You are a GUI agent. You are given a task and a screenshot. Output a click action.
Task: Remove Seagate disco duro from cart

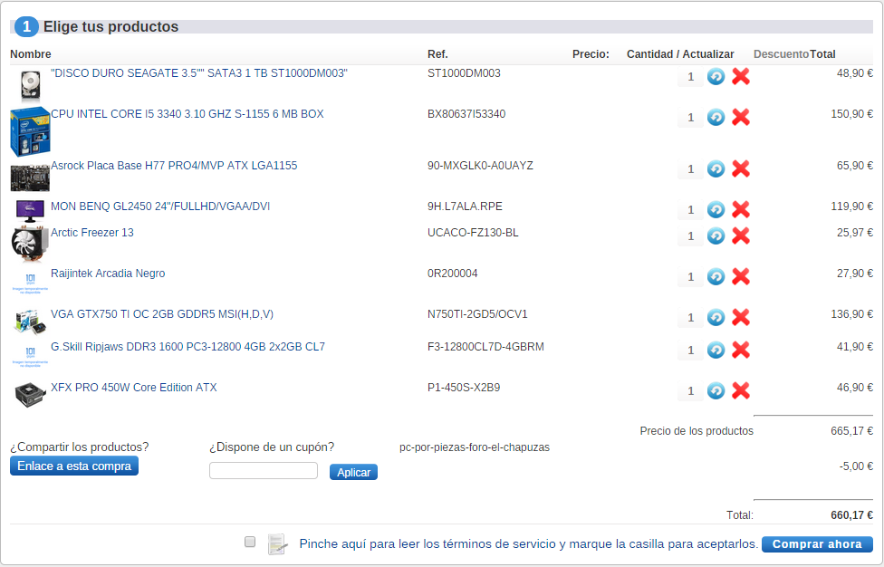741,76
